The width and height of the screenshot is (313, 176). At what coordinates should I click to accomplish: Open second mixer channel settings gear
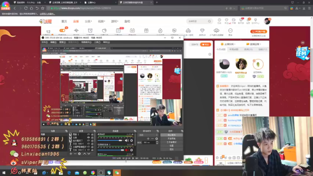131,150
